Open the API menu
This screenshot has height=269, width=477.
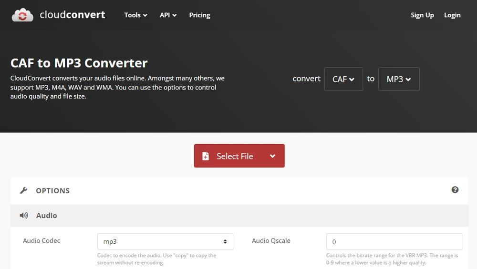pos(168,15)
